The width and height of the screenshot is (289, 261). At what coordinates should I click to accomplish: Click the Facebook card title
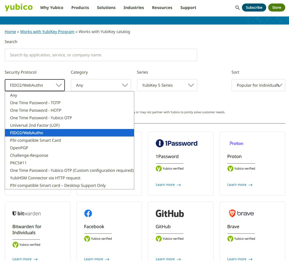[x=94, y=226]
